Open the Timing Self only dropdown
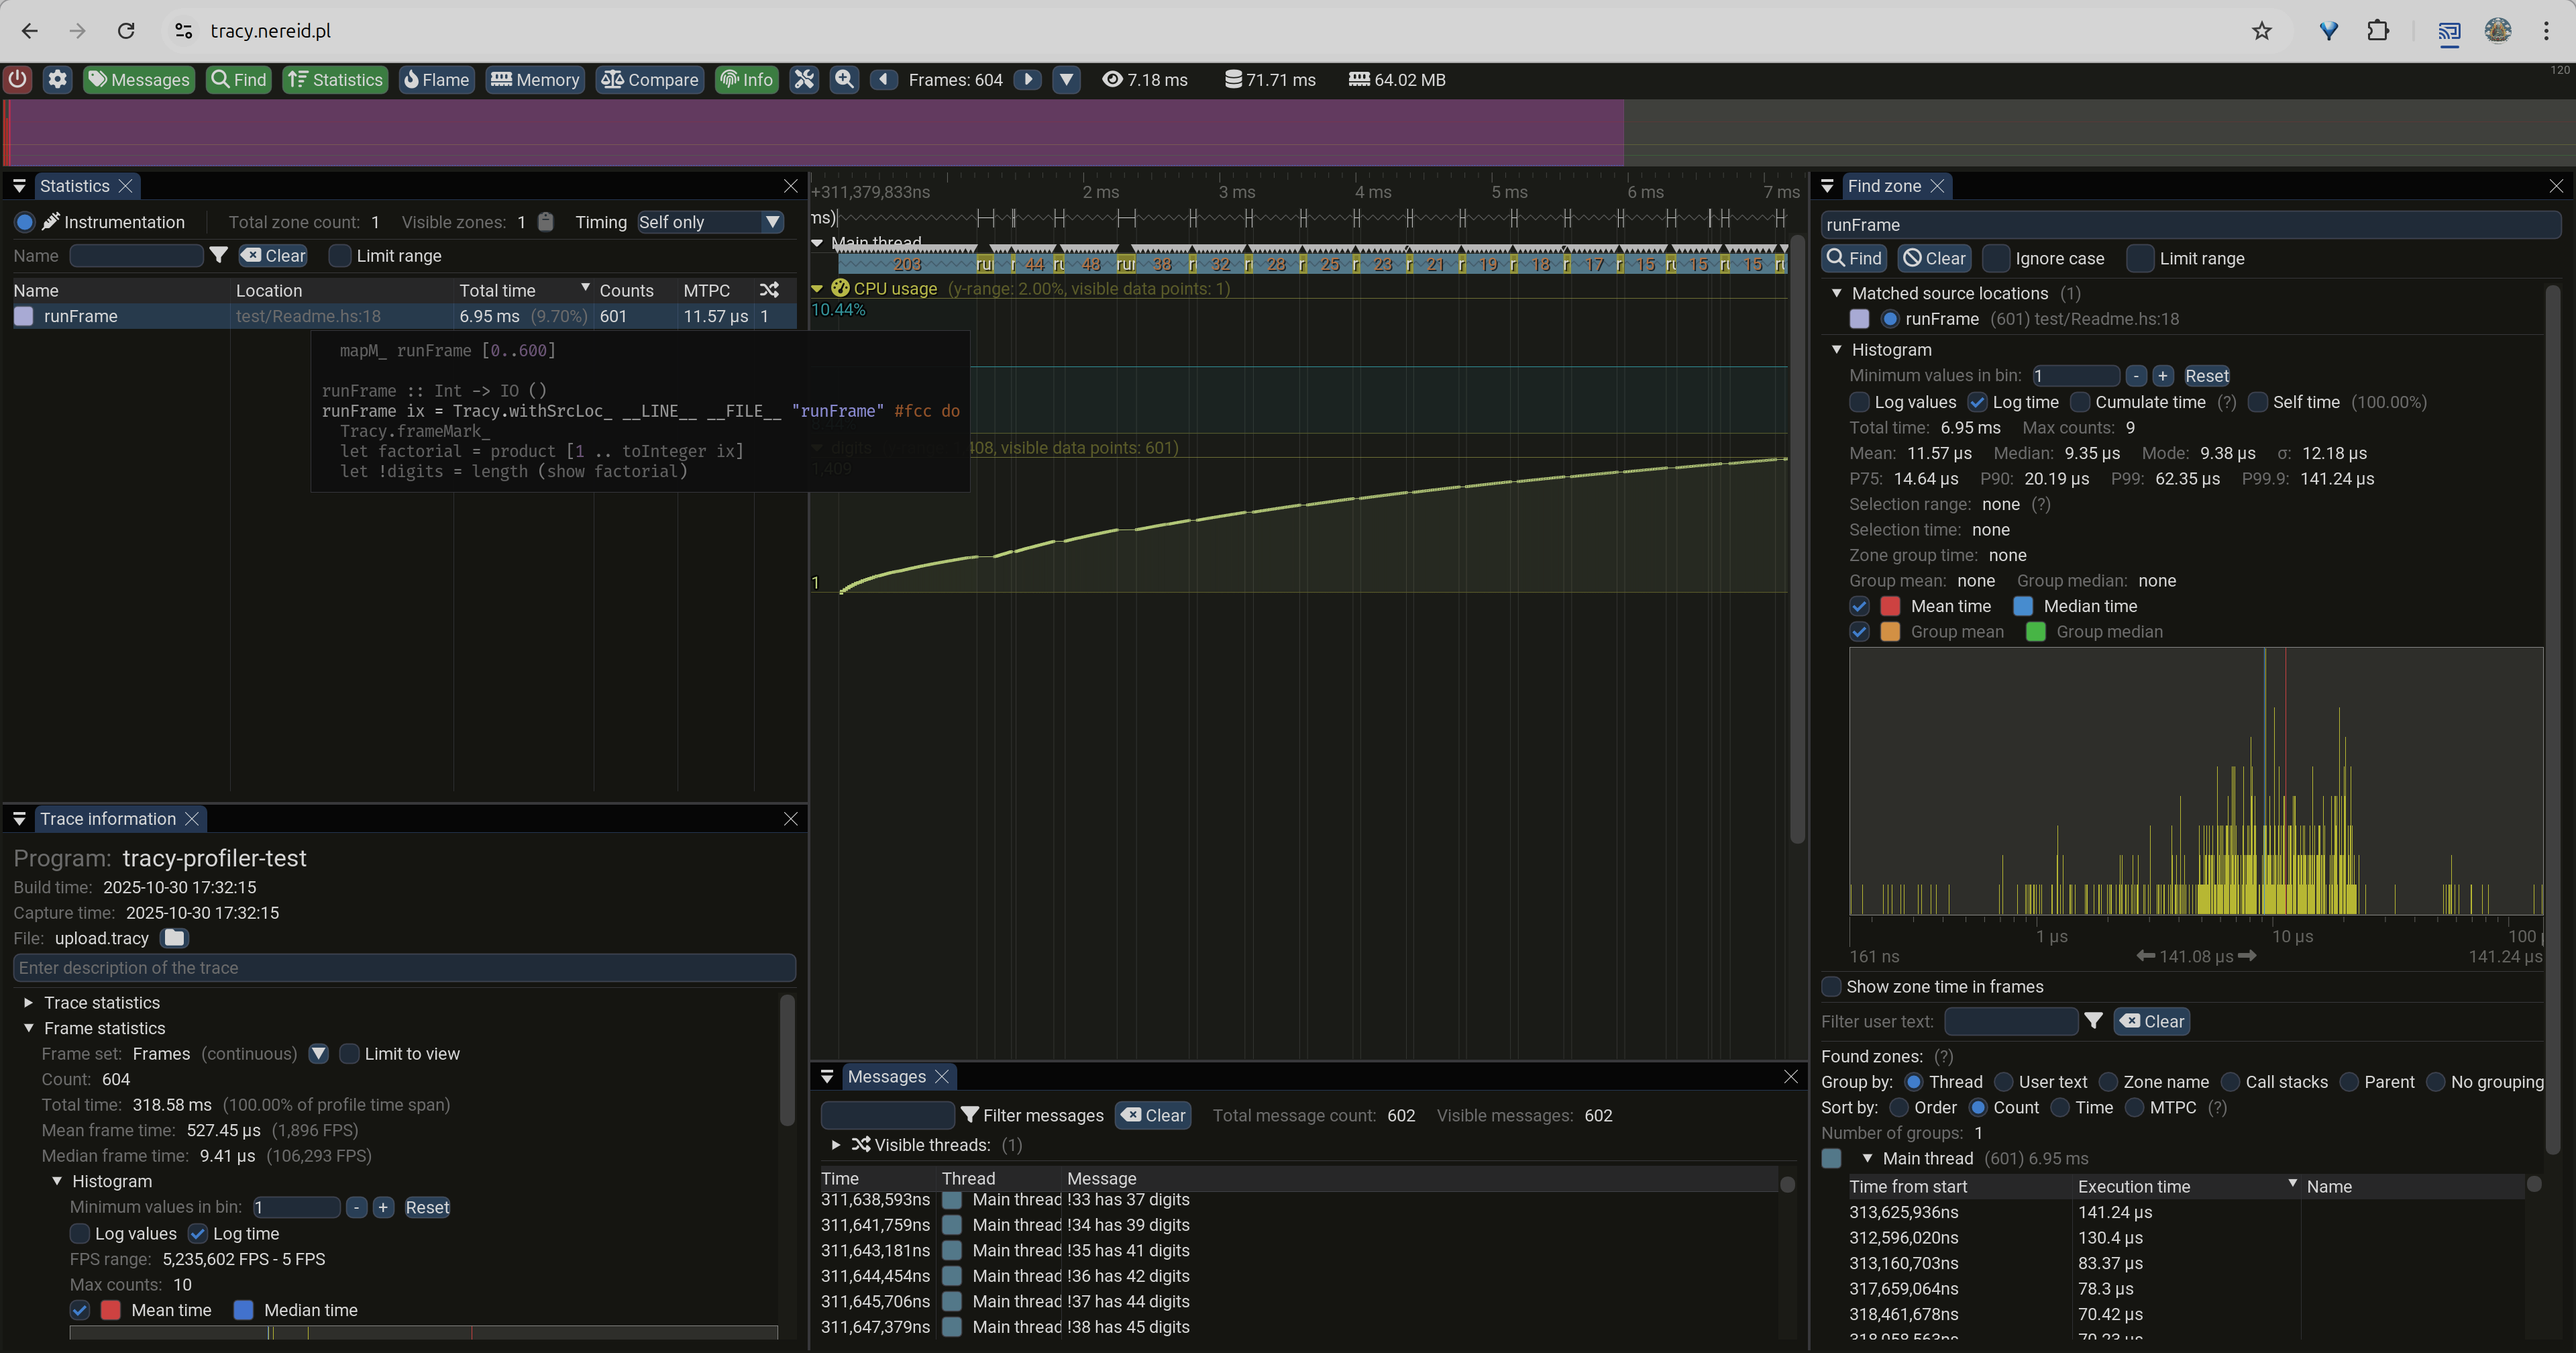Viewport: 2576px width, 1353px height. point(710,222)
